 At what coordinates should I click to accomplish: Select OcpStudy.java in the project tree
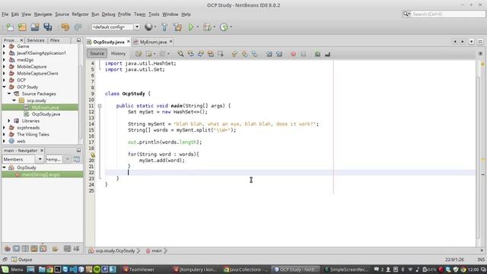(46, 114)
